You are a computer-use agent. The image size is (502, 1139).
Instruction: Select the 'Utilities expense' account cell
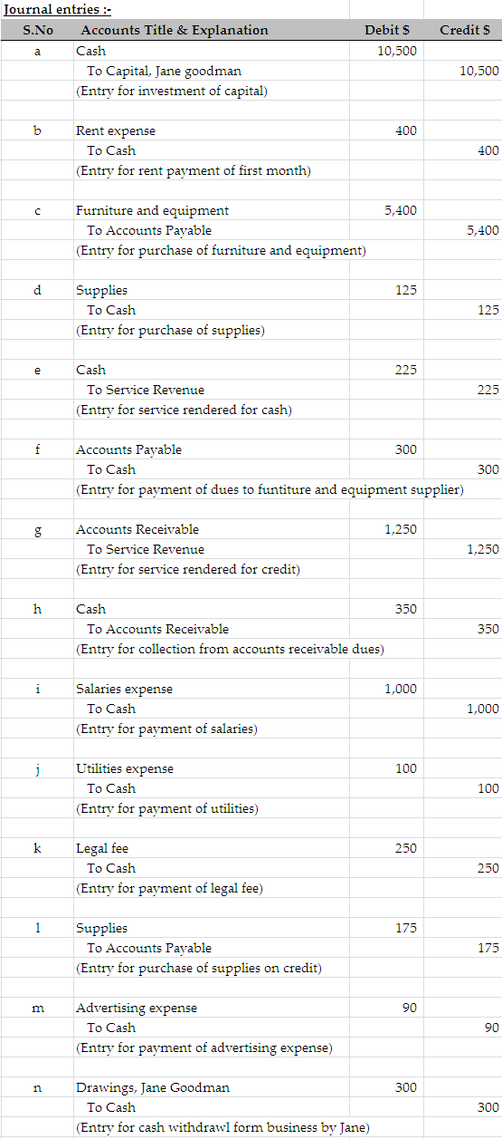pyautogui.click(x=125, y=768)
